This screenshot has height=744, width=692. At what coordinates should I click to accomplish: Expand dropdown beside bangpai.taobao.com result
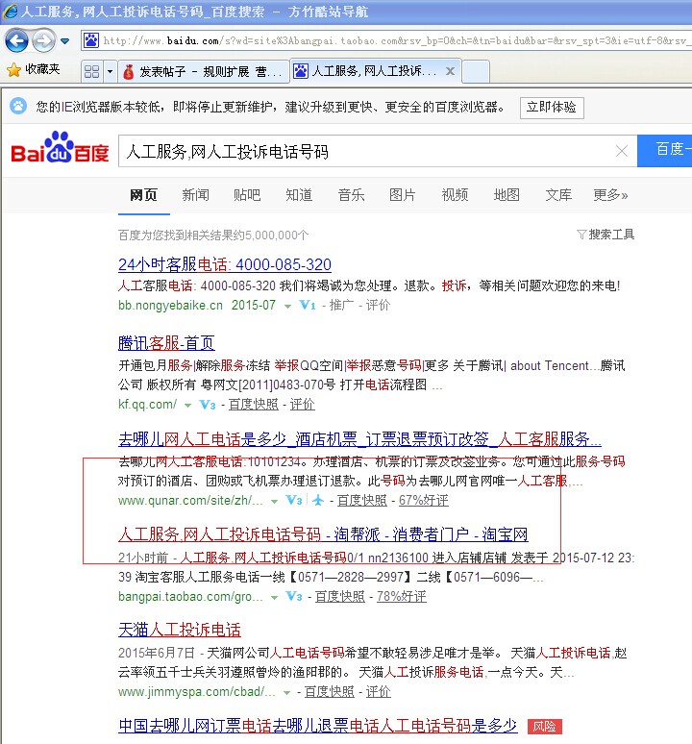[x=274, y=597]
